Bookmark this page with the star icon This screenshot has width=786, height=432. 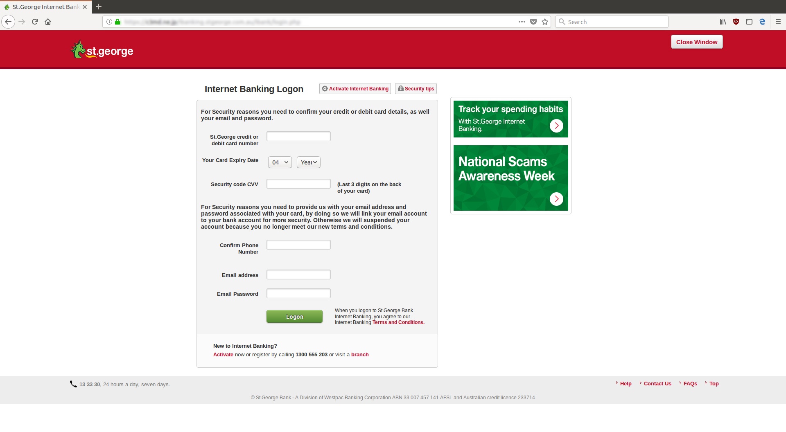click(545, 22)
